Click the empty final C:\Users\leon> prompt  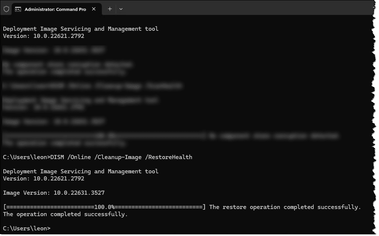click(26, 228)
